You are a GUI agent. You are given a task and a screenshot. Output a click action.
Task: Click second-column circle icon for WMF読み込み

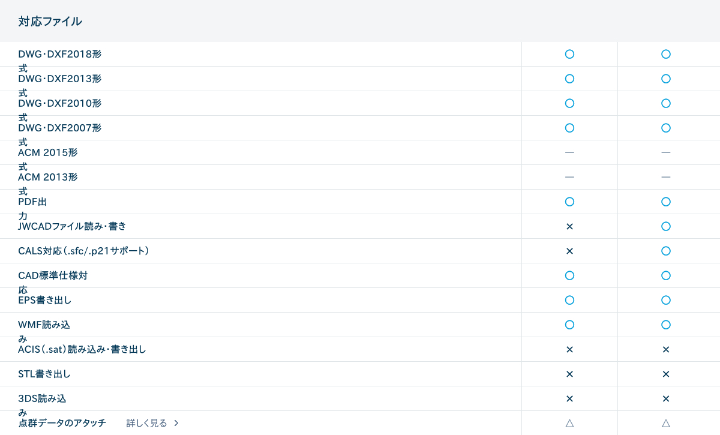665,325
